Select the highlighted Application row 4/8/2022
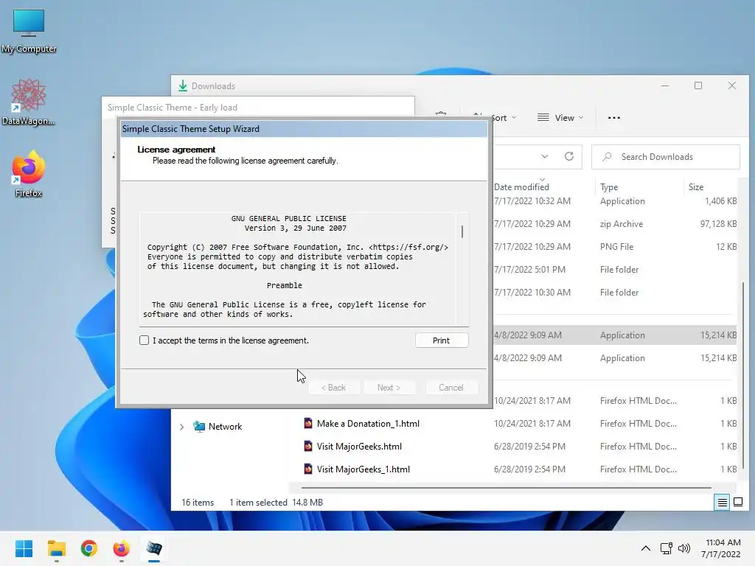This screenshot has width=755, height=566. pos(615,335)
